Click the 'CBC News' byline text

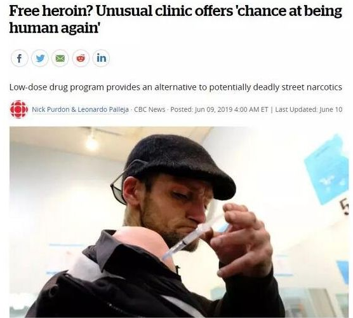149,109
